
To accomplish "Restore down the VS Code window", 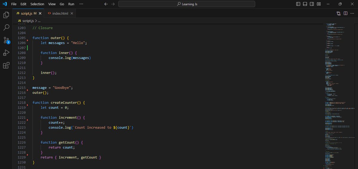I will (340, 4).
